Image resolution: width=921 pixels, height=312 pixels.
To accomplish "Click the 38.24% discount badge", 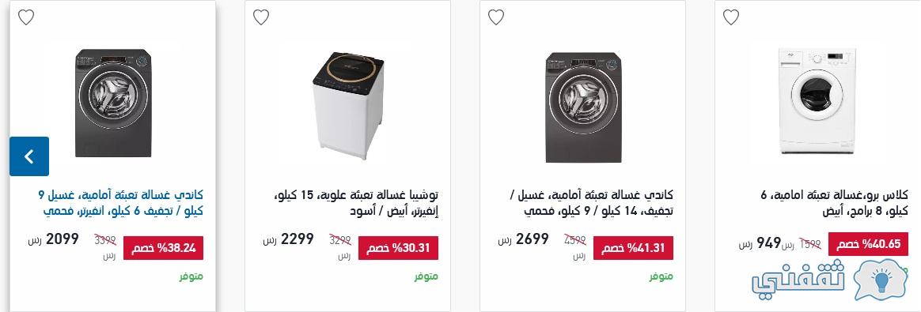I will point(163,248).
